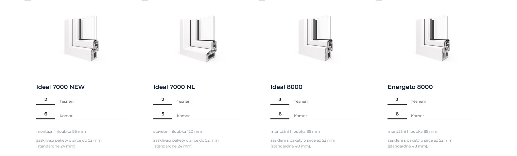Open the Ideal 7000 NEW profile image
Screen dimensions: 517x156
pos(80,39)
